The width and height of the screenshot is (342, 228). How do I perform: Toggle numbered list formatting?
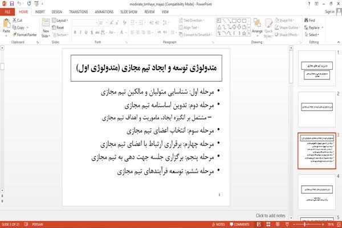pyautogui.click(x=141, y=23)
